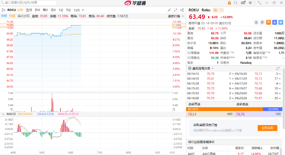Click the 华盛通 logo
This screenshot has width=285, height=155.
[x=135, y=3]
